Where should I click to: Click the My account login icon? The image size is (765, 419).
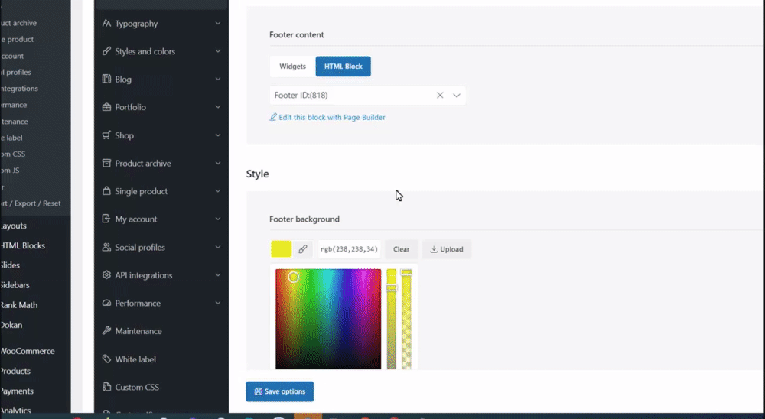(106, 219)
